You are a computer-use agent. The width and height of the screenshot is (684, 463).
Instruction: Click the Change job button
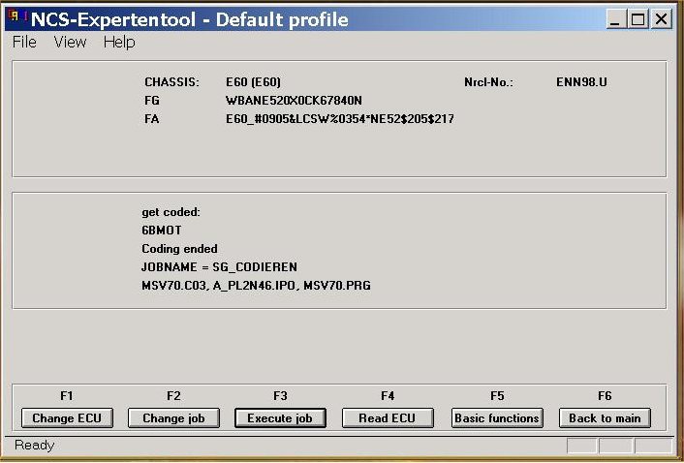173,418
